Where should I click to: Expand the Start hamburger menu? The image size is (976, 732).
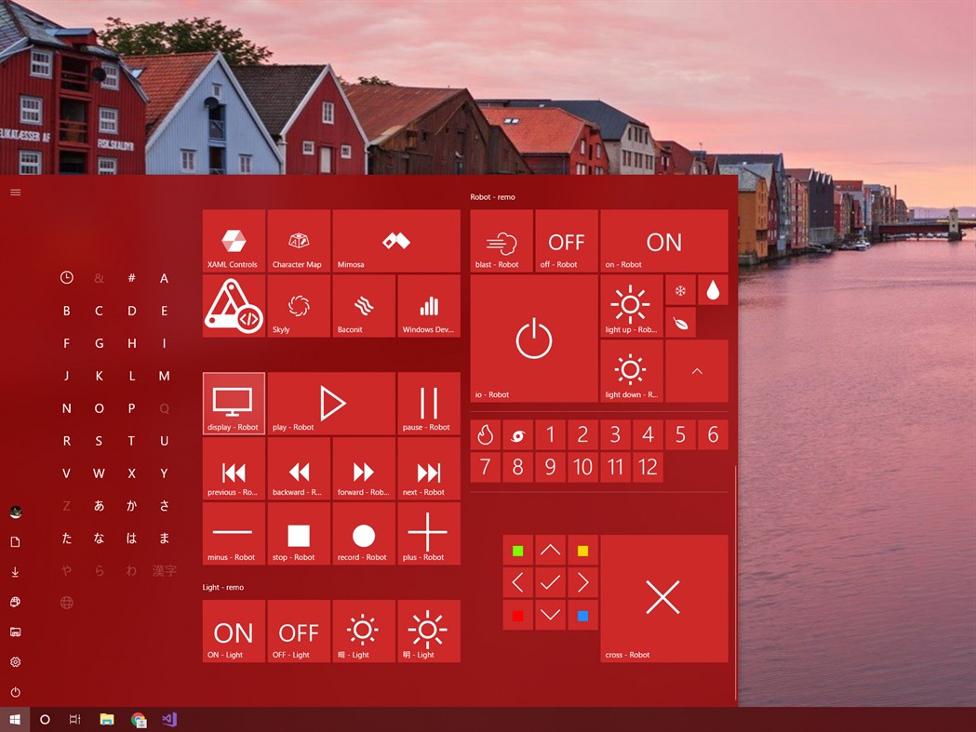coord(16,193)
